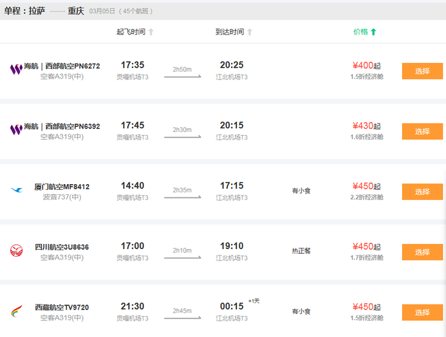This screenshot has width=446, height=337.
Task: Sort by arrival time arrow (到达时间)
Action: [x=250, y=32]
